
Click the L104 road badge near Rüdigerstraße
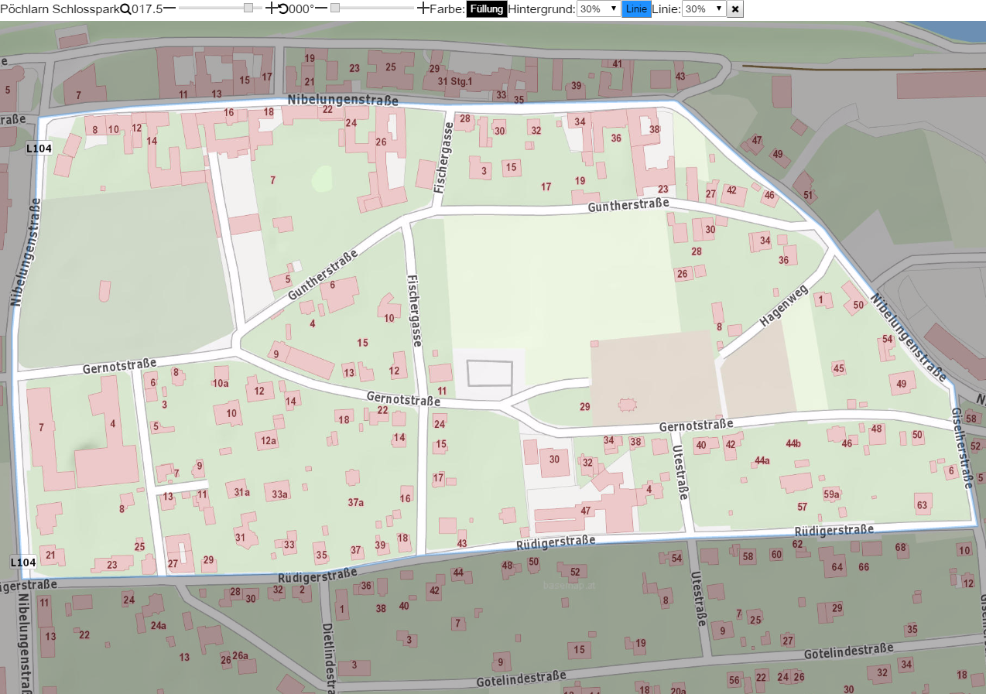pos(22,562)
